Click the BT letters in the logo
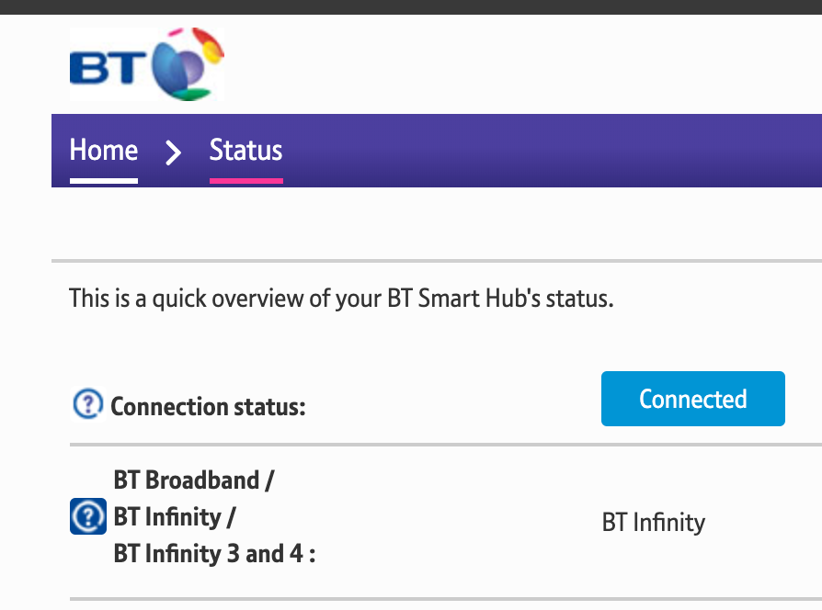Viewport: 822px width, 610px height. 108,67
